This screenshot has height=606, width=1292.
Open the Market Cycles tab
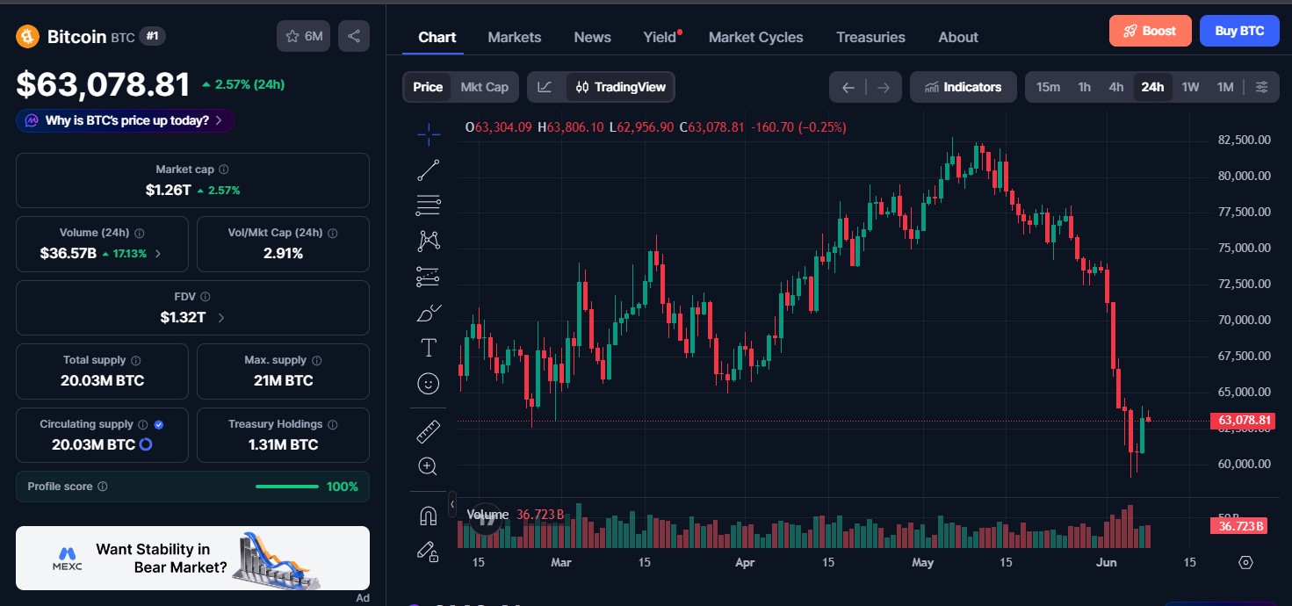point(756,37)
